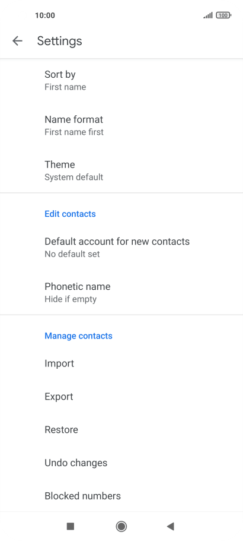This screenshot has width=243, height=541.
Task: Select Default account for new contacts
Action: [121, 248]
